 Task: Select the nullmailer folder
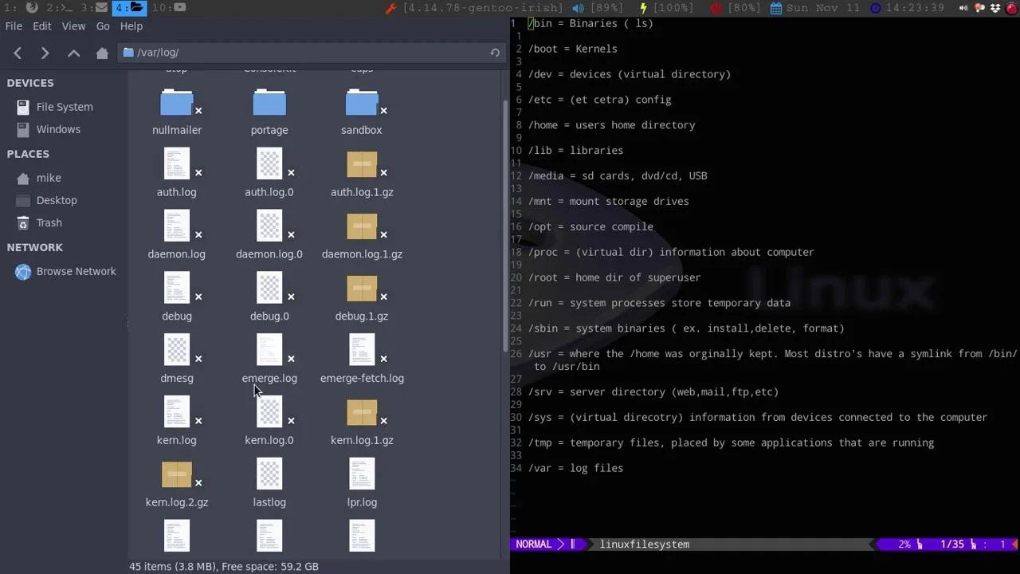click(177, 112)
